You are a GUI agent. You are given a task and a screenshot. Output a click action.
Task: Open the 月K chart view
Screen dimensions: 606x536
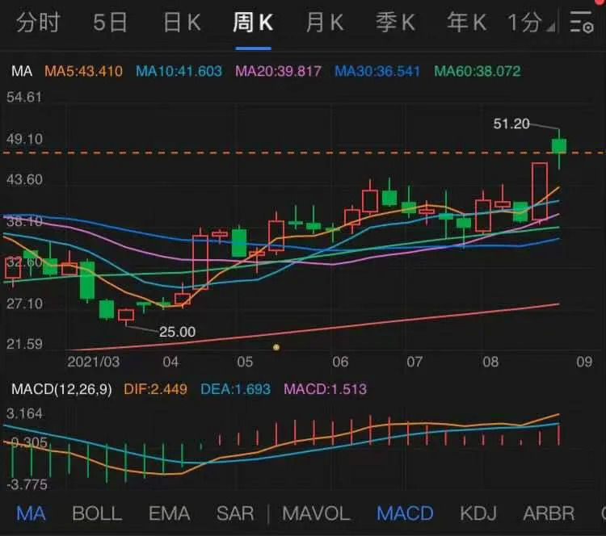coord(325,22)
